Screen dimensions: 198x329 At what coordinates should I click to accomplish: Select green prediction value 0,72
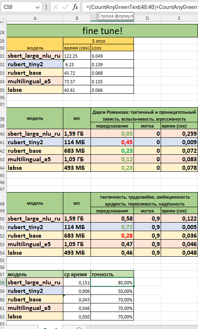[112, 227]
